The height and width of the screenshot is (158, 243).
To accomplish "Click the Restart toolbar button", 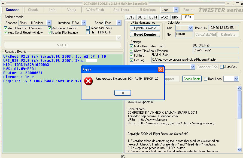I will 189,10.
